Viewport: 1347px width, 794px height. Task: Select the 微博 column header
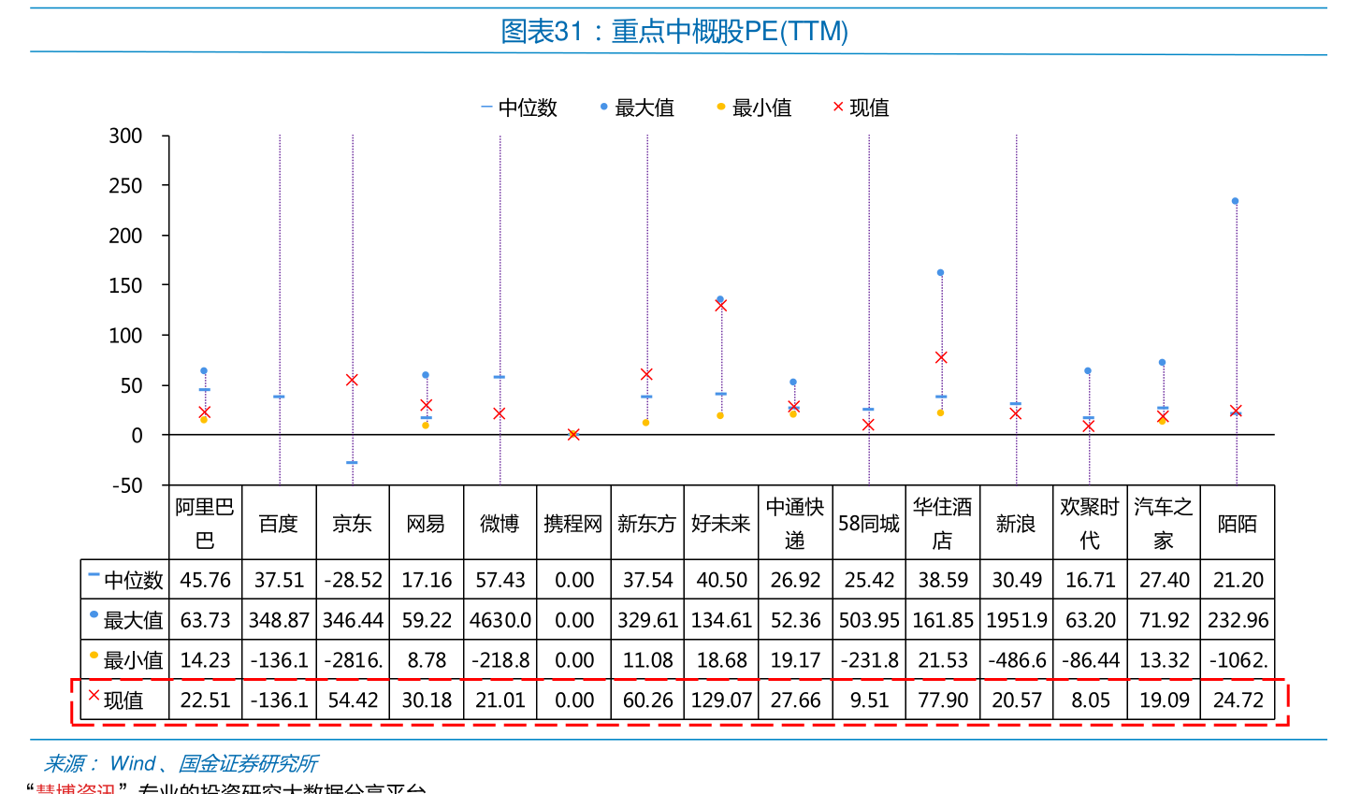tap(500, 524)
